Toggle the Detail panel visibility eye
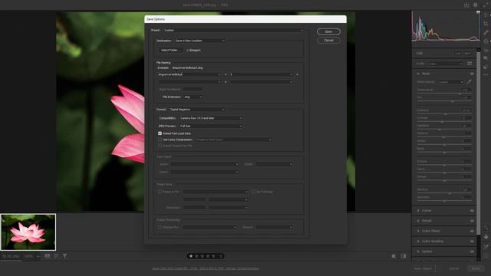491x276 pixels. (472, 221)
